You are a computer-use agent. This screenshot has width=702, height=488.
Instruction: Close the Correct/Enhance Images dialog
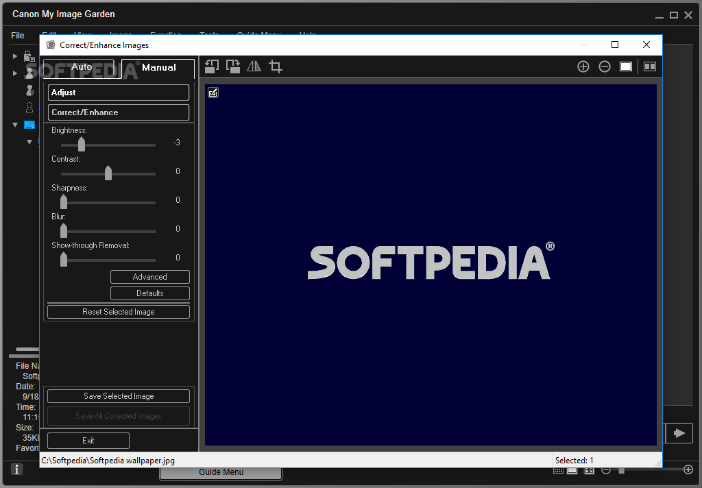646,45
